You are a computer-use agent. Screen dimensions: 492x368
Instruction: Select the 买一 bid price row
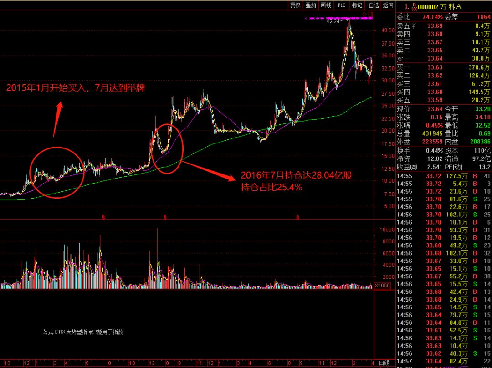coord(442,67)
